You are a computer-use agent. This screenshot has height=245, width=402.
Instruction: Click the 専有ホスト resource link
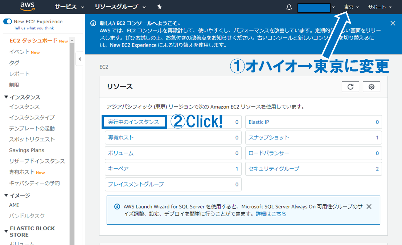(x=121, y=138)
